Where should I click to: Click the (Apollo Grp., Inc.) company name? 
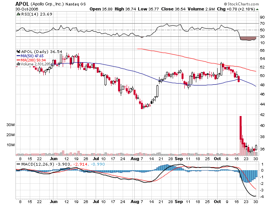coord(47,4)
